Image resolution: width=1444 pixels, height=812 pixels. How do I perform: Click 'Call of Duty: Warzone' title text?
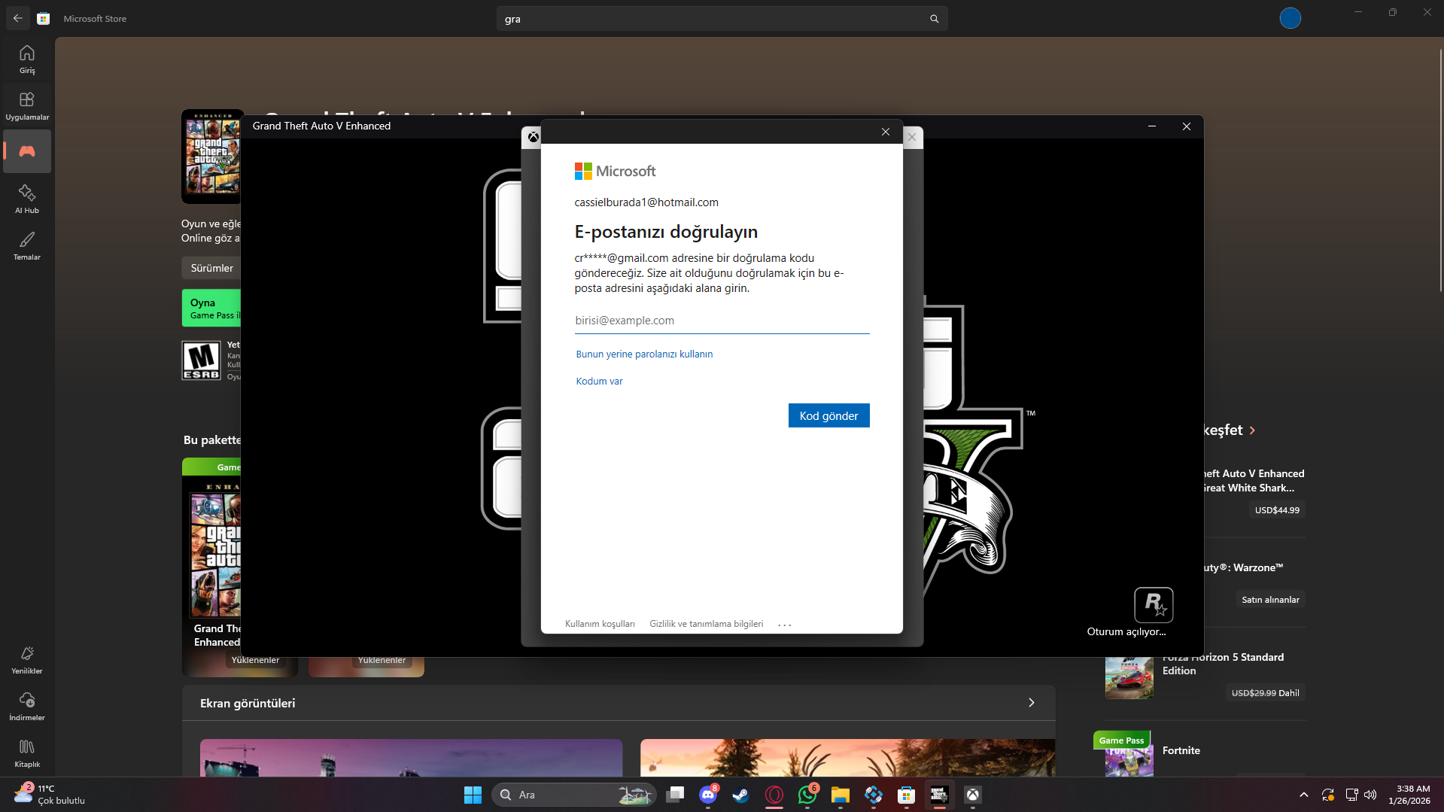(1242, 567)
